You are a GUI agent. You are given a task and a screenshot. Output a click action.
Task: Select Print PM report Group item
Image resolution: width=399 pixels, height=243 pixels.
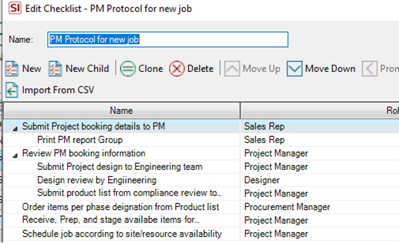point(80,140)
